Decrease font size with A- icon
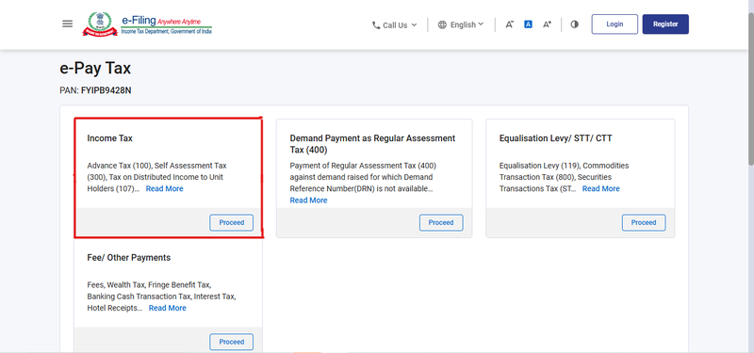754x353 pixels. click(x=509, y=24)
